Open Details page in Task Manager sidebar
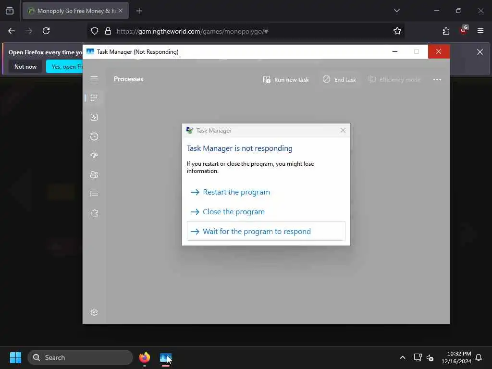Viewport: 492px width, 369px height. pyautogui.click(x=94, y=194)
